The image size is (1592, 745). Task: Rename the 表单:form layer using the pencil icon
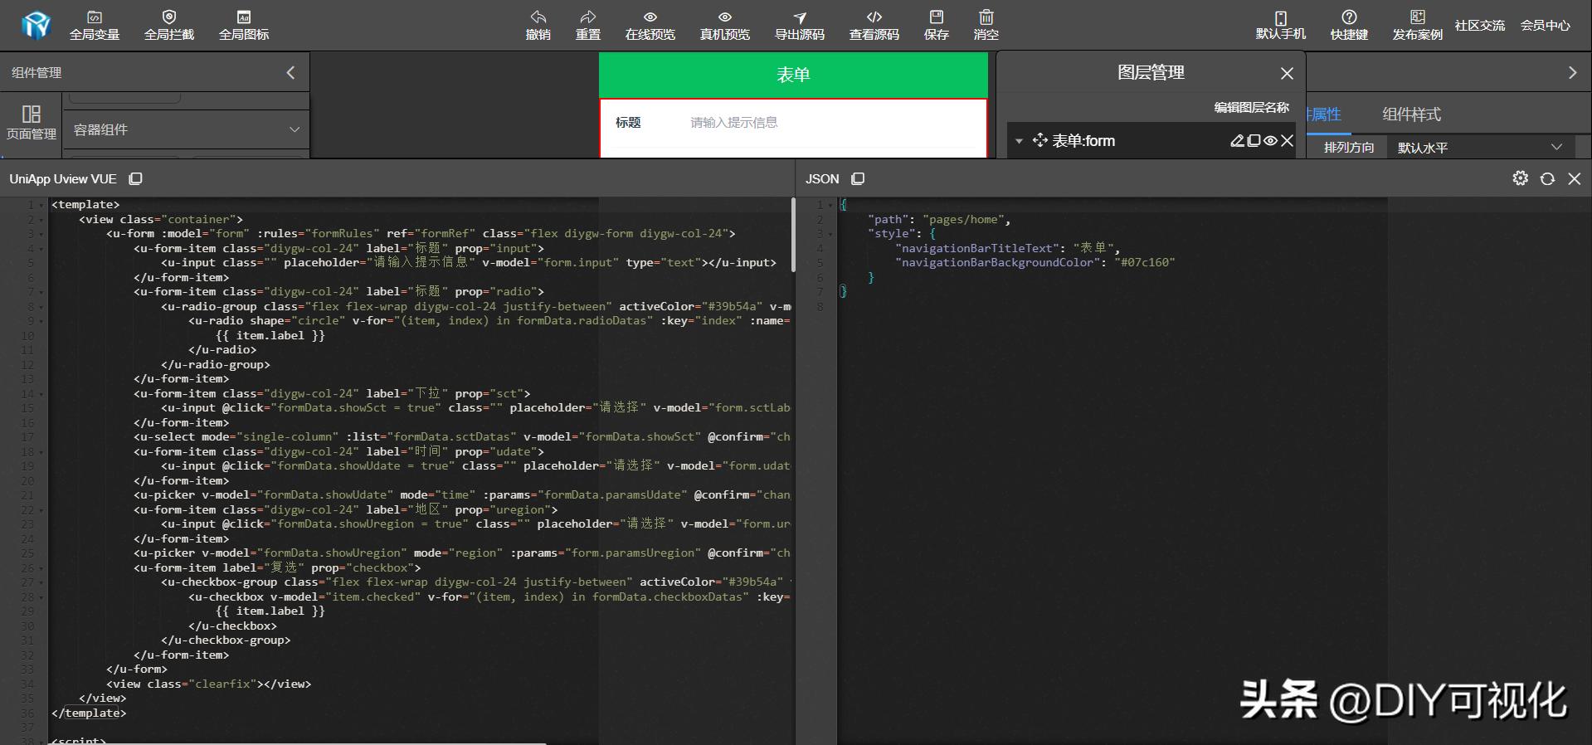pos(1237,141)
